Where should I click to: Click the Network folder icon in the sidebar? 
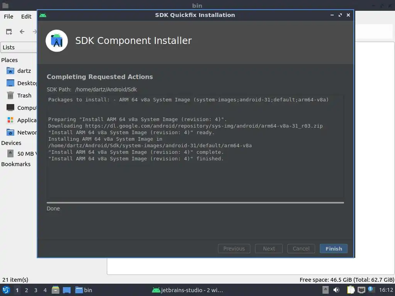(10, 133)
